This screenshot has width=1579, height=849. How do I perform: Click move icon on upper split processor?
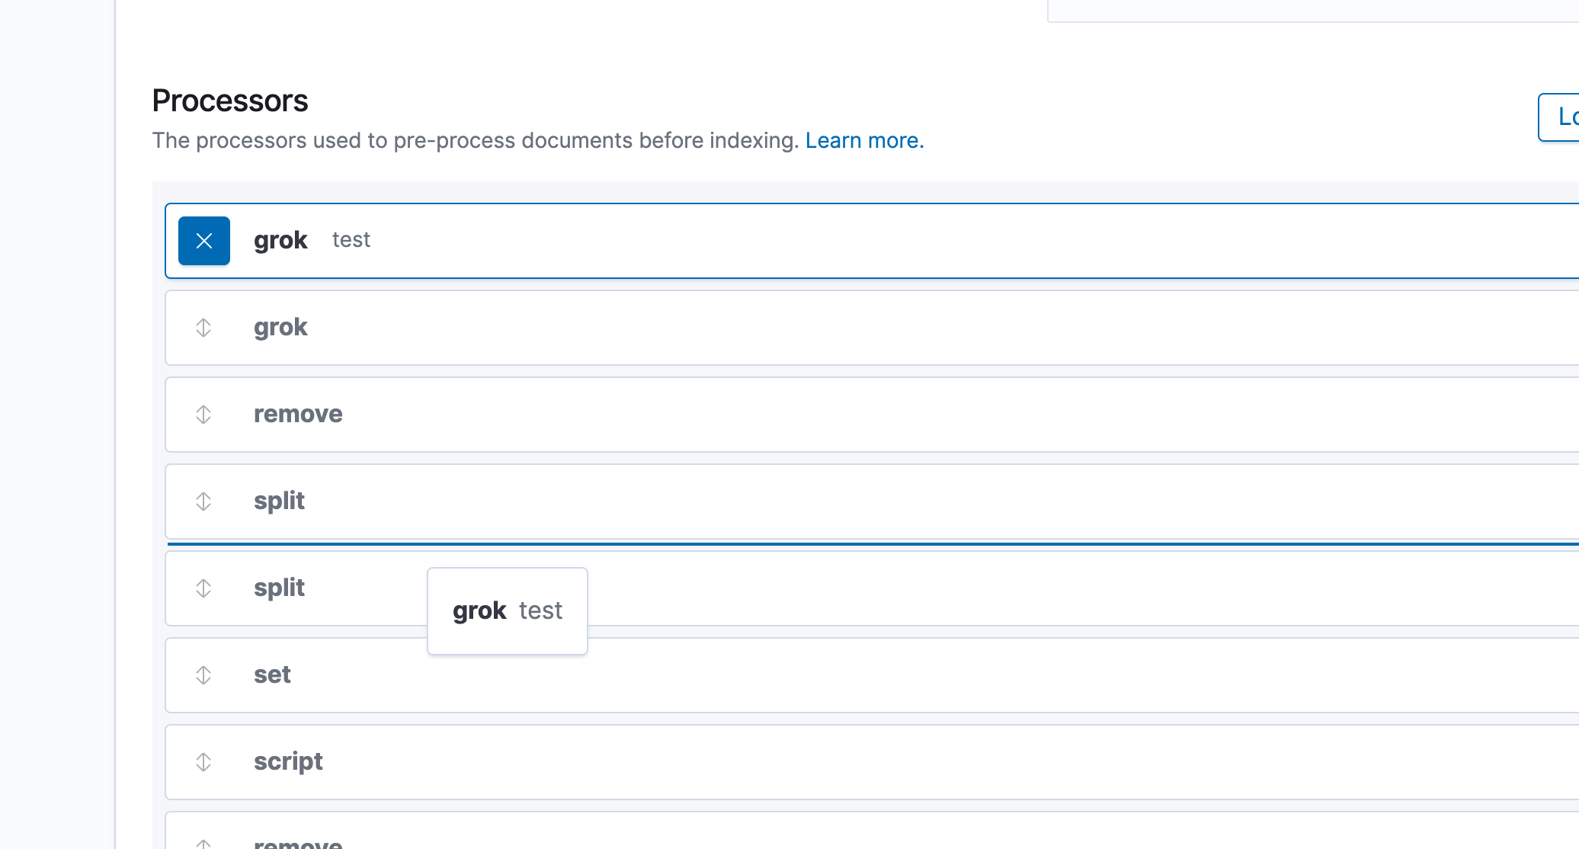[203, 501]
